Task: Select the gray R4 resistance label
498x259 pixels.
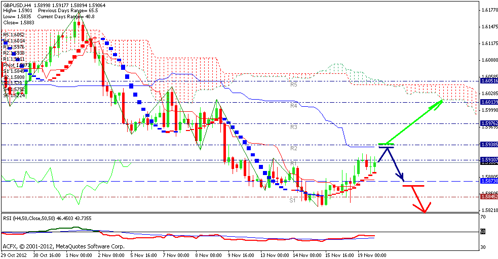Action: [x=293, y=106]
